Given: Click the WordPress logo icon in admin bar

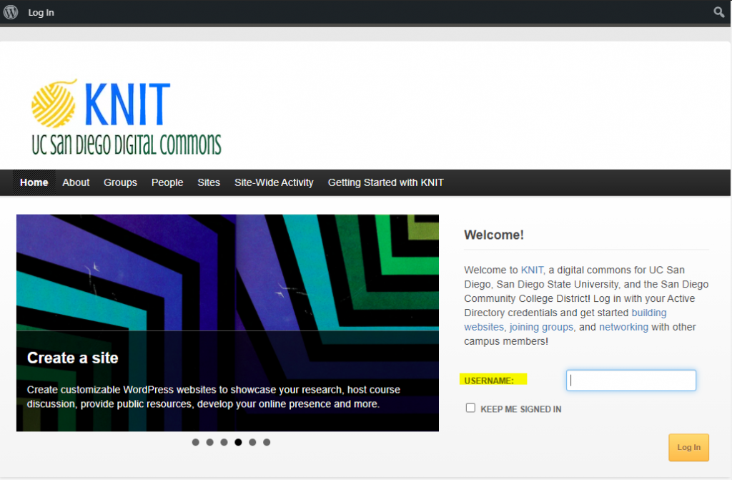Looking at the screenshot, I should (x=11, y=12).
